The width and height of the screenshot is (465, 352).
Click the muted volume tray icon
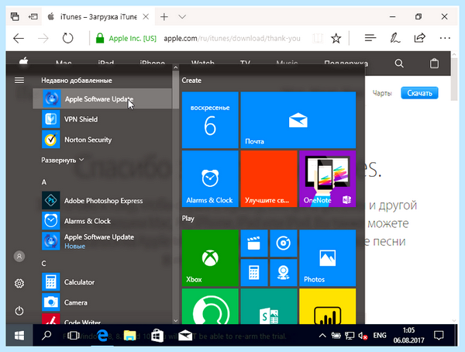pyautogui.click(x=363, y=336)
